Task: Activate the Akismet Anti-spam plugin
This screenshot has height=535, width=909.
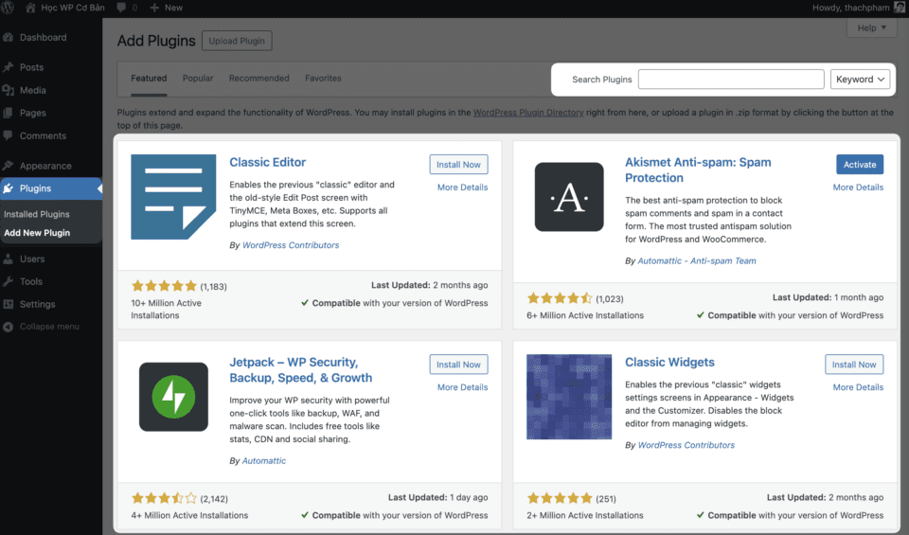Action: click(860, 165)
